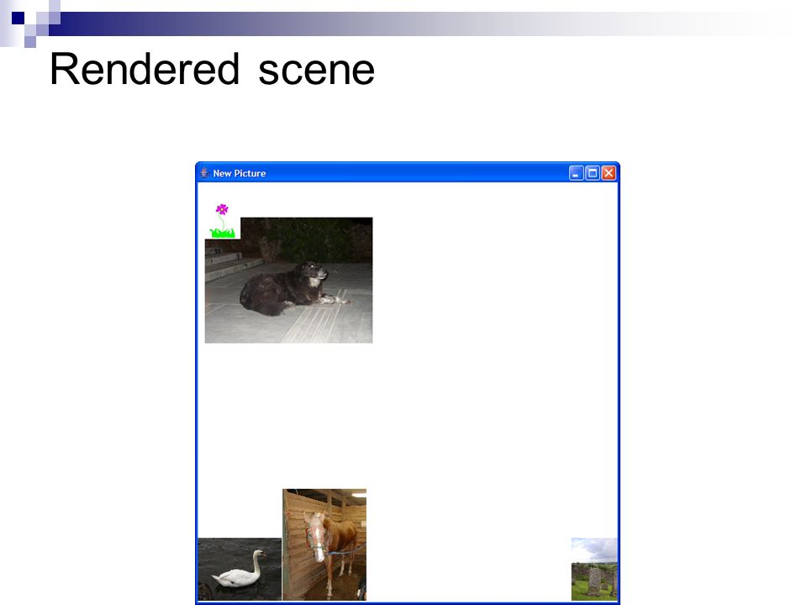Close the New Picture window

(x=609, y=173)
